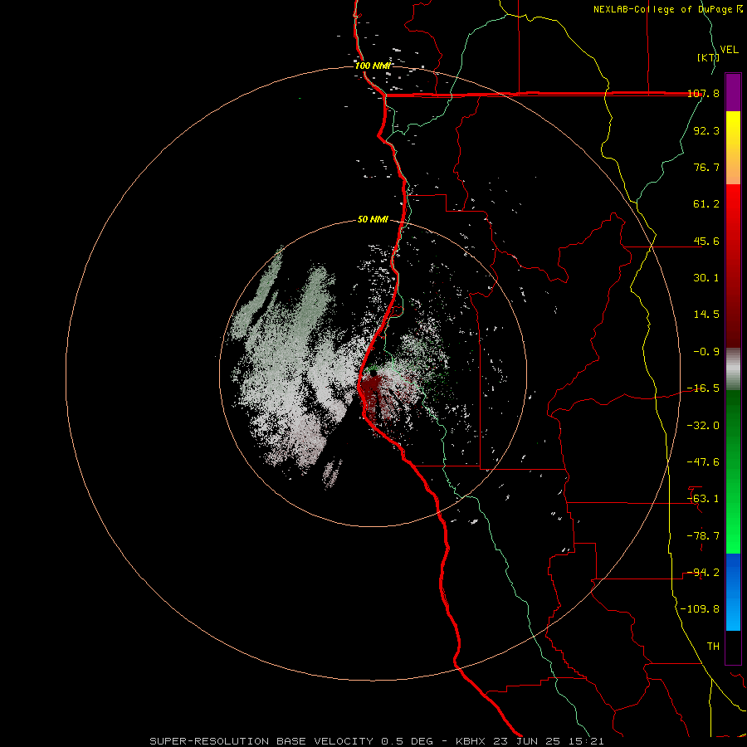Viewport: 747px width, 747px height.
Task: Pick the purple segment of the color bar
Action: click(x=733, y=92)
